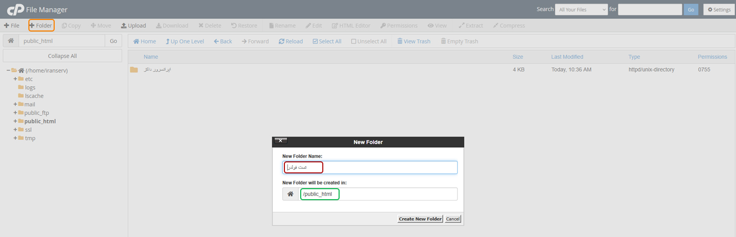Click Unselect All checkbox button

(x=369, y=41)
